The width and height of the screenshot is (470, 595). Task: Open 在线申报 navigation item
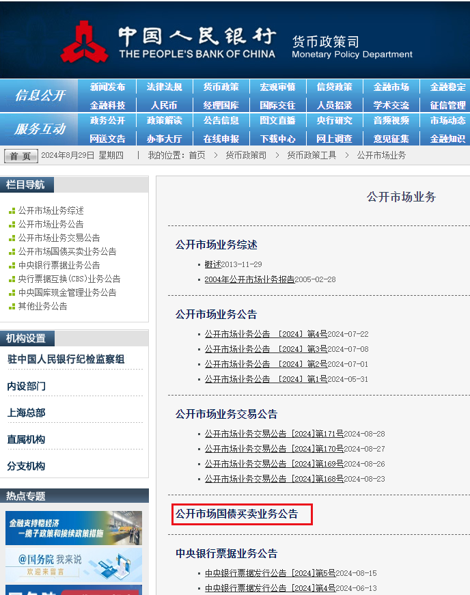click(x=221, y=139)
